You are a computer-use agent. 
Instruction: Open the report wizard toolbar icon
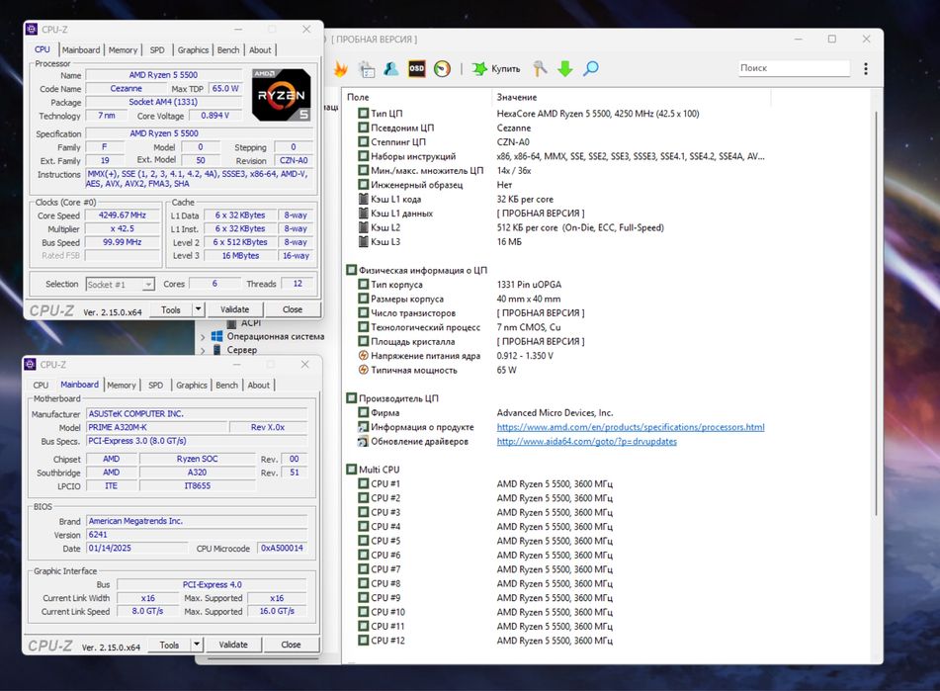click(367, 69)
